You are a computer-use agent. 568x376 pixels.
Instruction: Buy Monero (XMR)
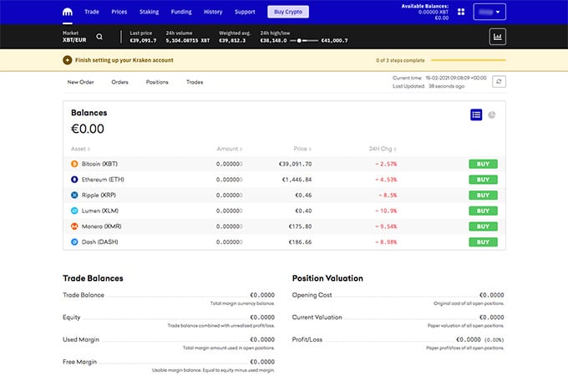pyautogui.click(x=483, y=226)
